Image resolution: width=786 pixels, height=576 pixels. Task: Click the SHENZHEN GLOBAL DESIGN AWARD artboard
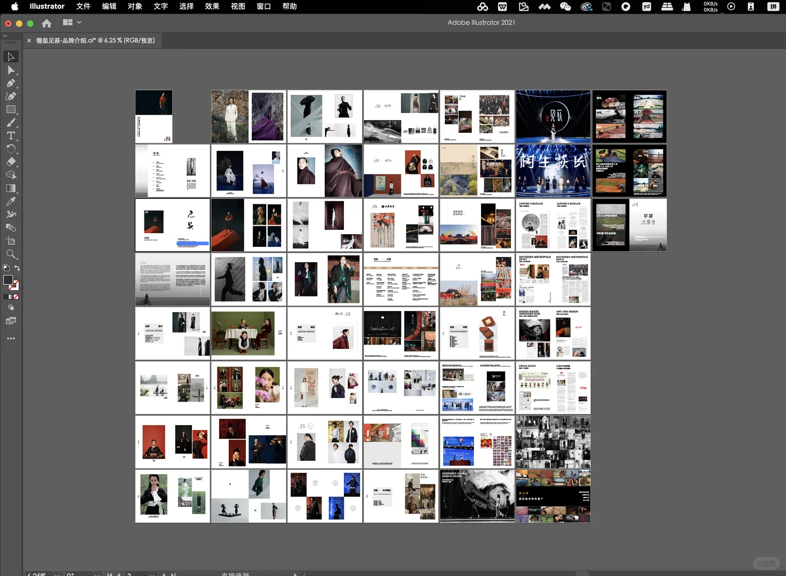[477, 496]
